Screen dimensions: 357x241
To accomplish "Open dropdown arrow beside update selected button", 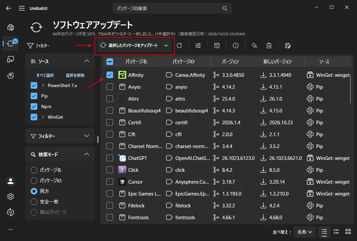I will point(166,45).
